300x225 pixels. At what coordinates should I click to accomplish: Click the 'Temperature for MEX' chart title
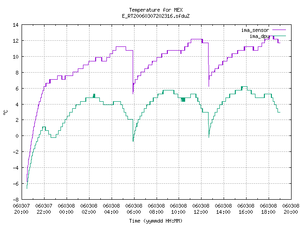pyautogui.click(x=156, y=10)
